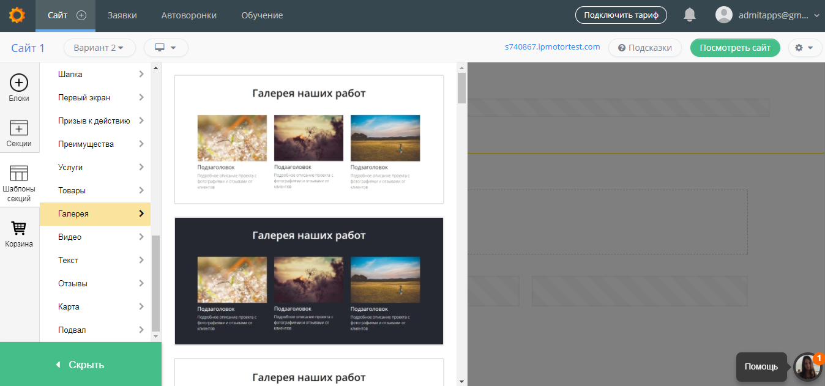Open Шаблоны секций in the sidebar

[19, 182]
